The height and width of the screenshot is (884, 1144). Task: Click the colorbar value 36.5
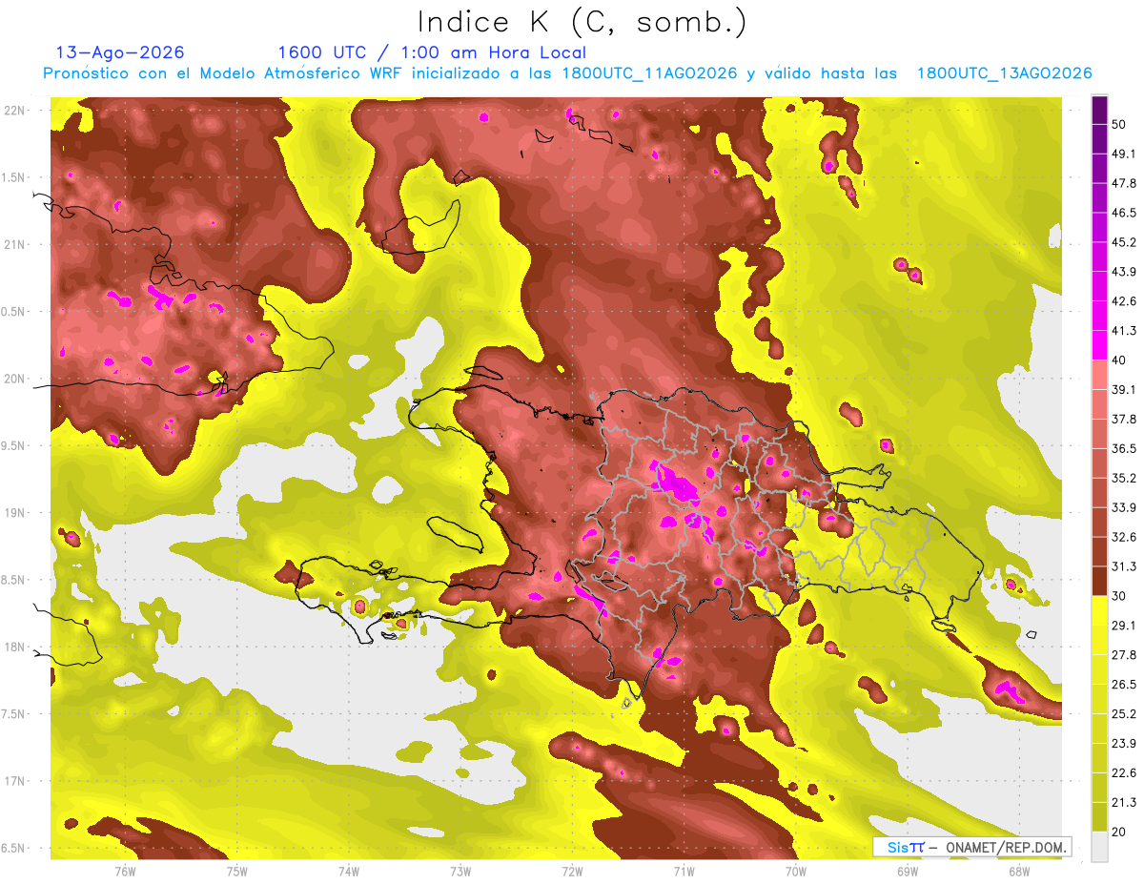pos(1123,448)
